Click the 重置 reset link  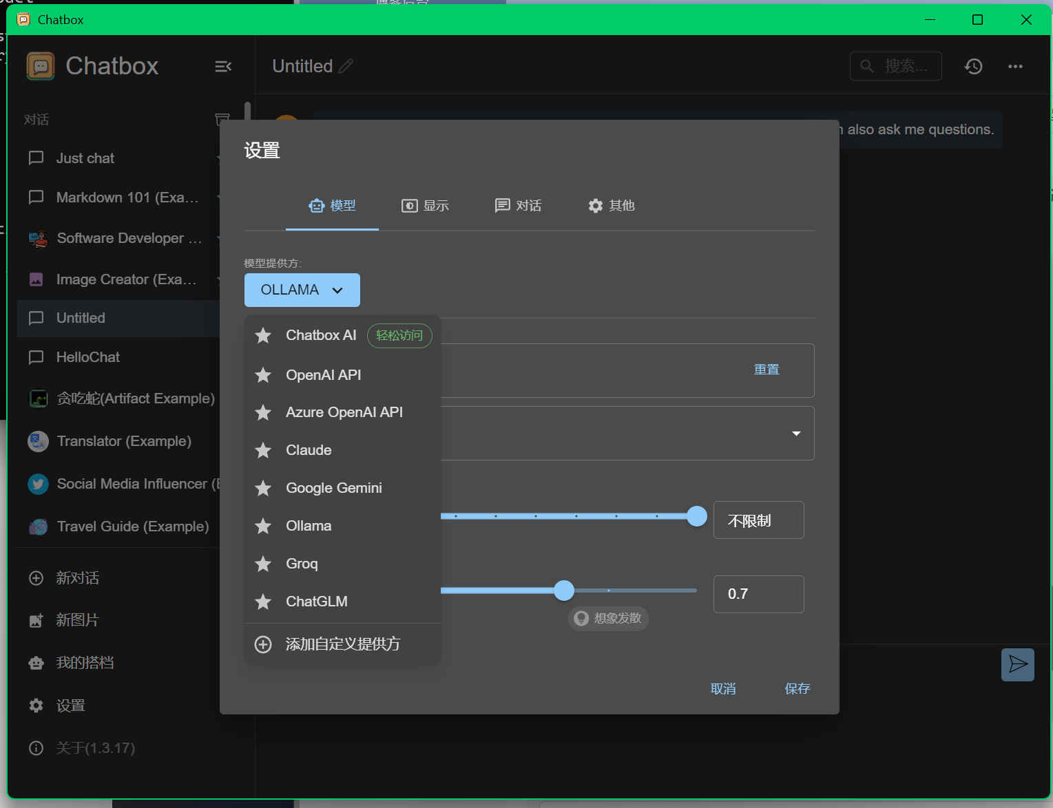click(767, 370)
